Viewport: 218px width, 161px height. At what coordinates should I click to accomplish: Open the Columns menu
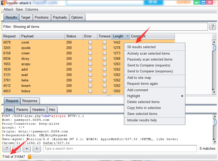(32, 9)
